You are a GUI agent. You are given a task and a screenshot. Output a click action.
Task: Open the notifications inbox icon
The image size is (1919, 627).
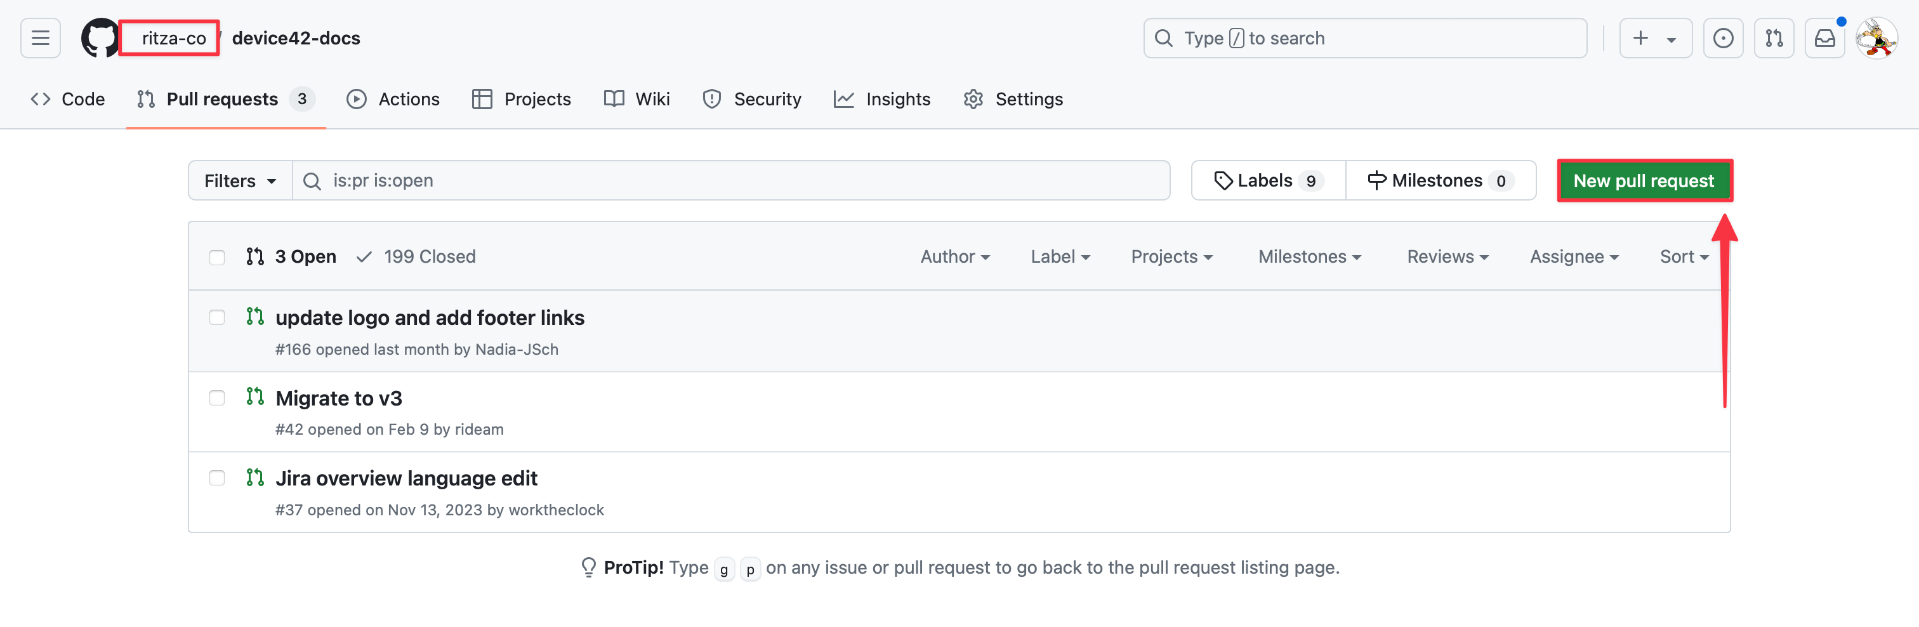pyautogui.click(x=1824, y=38)
